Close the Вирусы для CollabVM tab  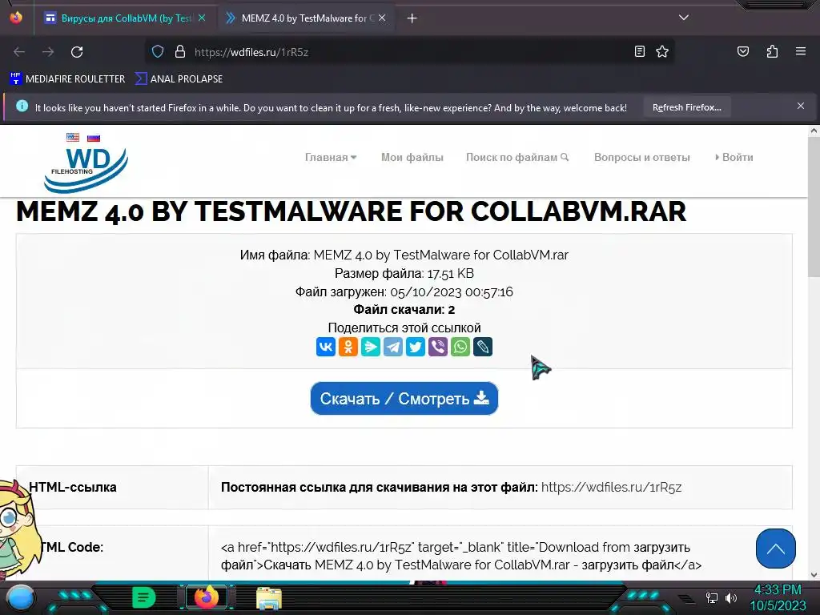pos(202,18)
